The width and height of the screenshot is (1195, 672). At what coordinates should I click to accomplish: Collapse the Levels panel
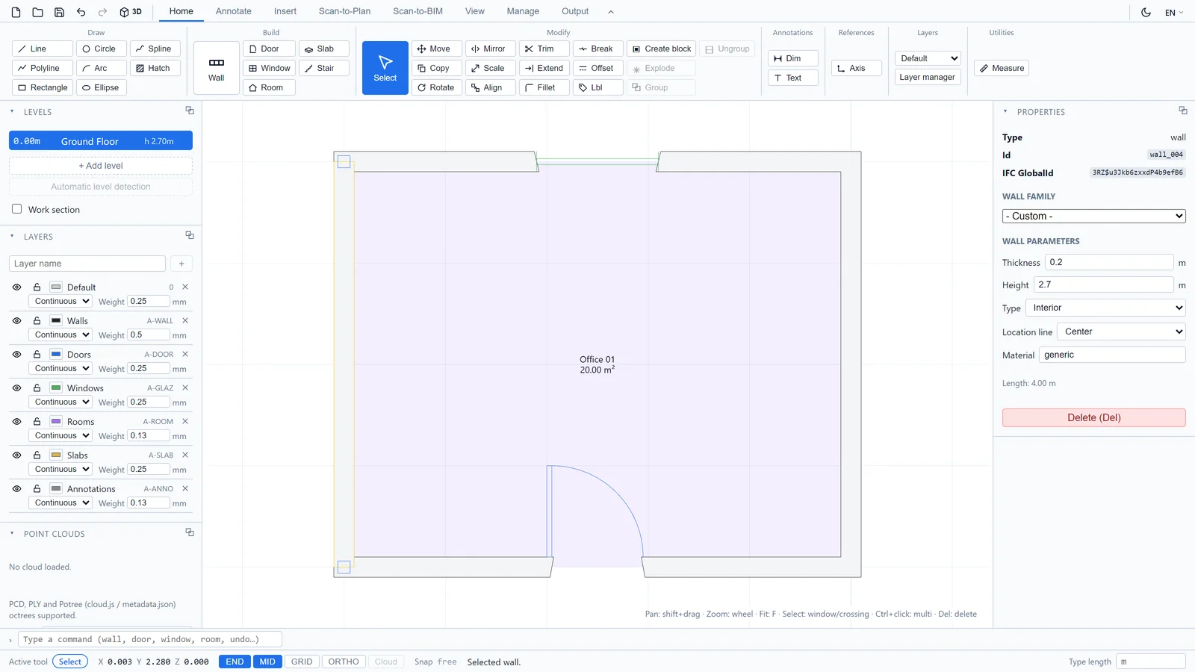[x=12, y=111]
